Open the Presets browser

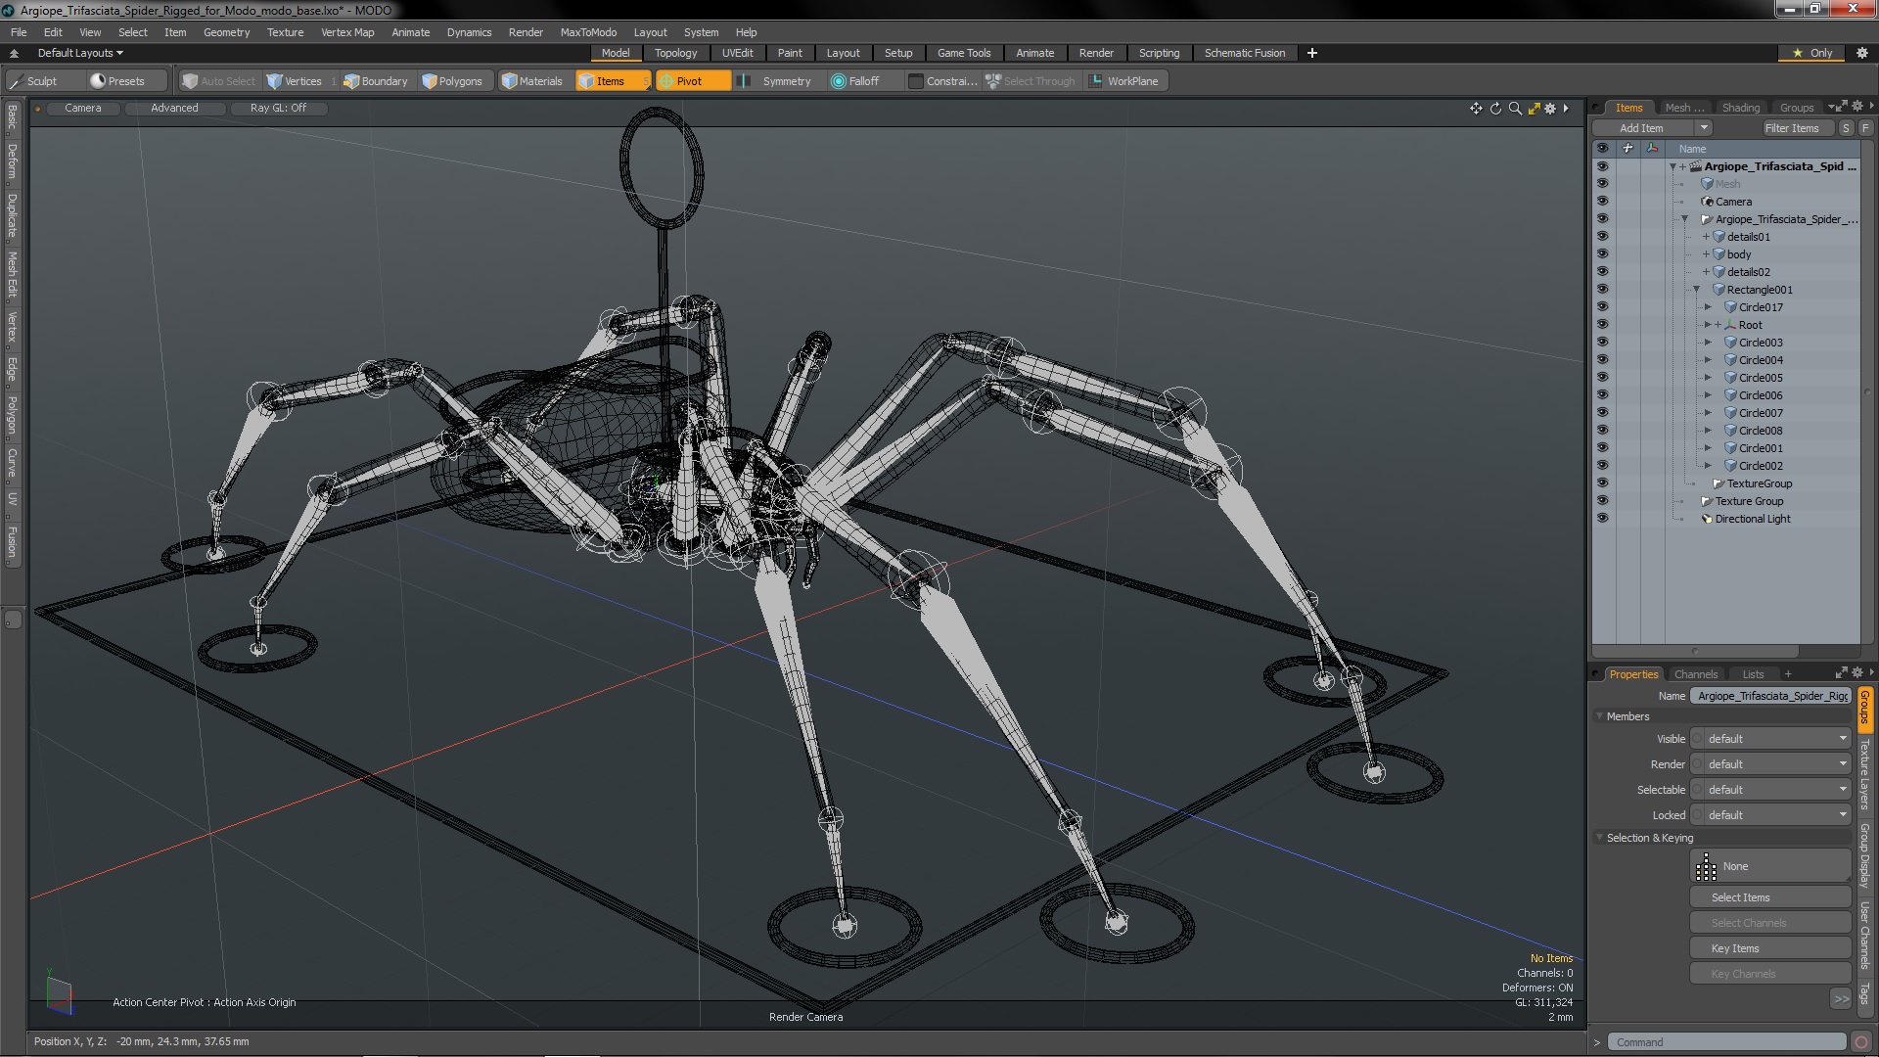click(x=117, y=81)
